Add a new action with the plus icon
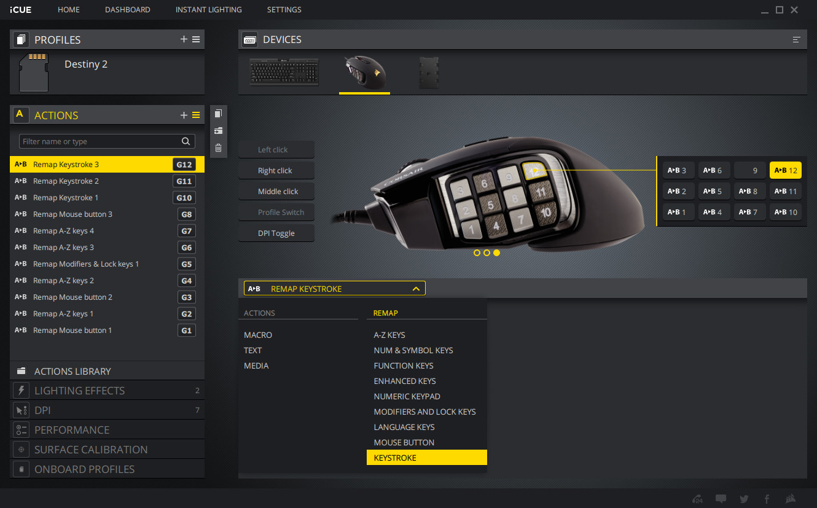 (x=184, y=115)
